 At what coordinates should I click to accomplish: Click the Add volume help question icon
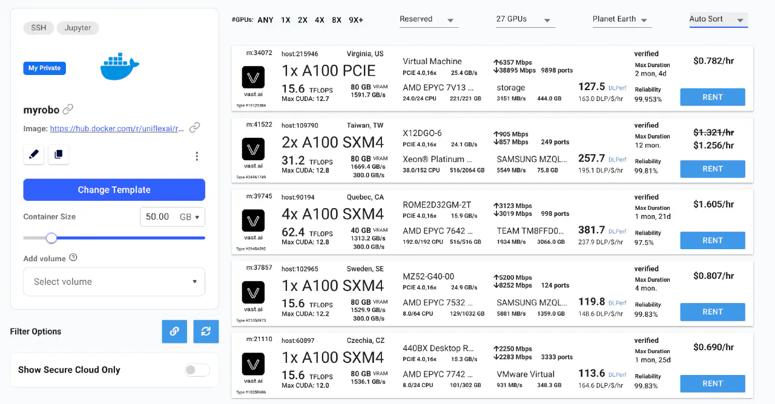pos(73,258)
